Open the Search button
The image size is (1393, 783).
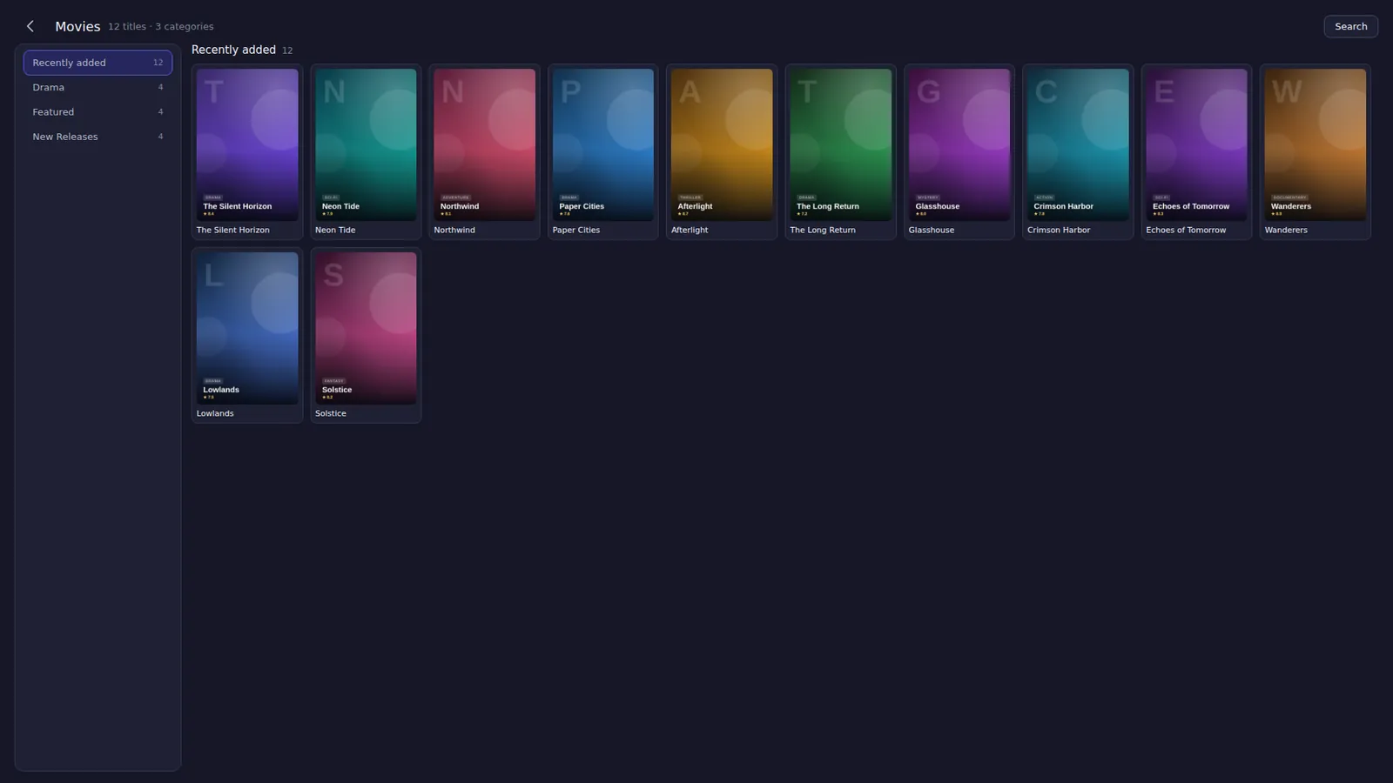click(1350, 26)
